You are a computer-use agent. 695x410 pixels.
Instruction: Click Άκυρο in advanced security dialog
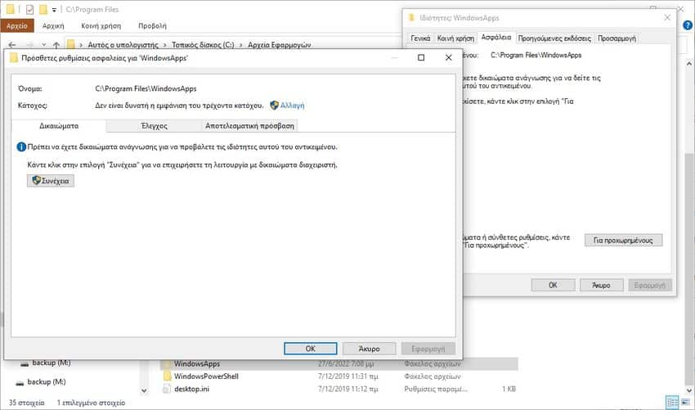click(x=369, y=349)
